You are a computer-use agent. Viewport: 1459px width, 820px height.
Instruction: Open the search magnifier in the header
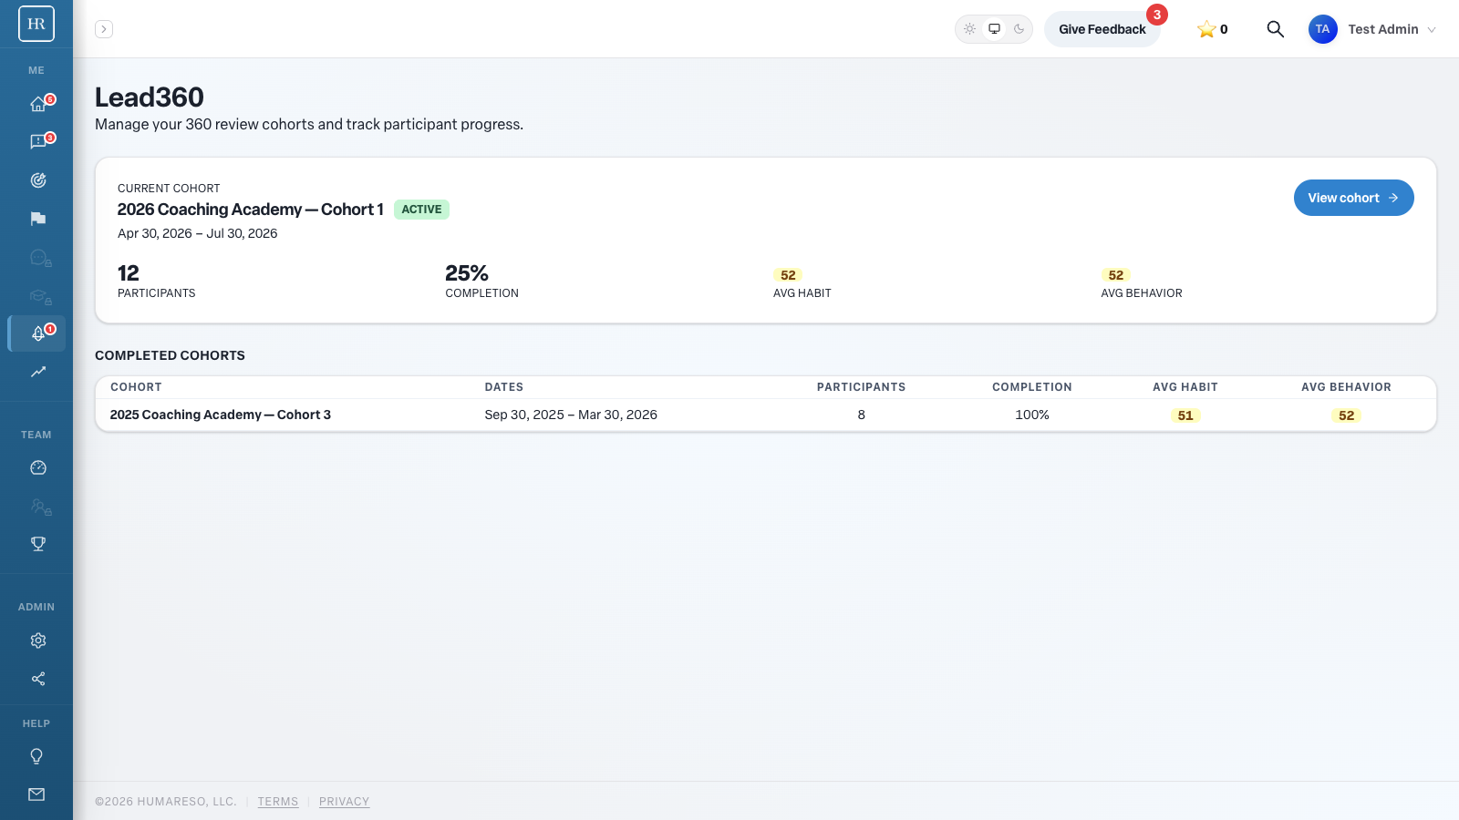[x=1275, y=29]
